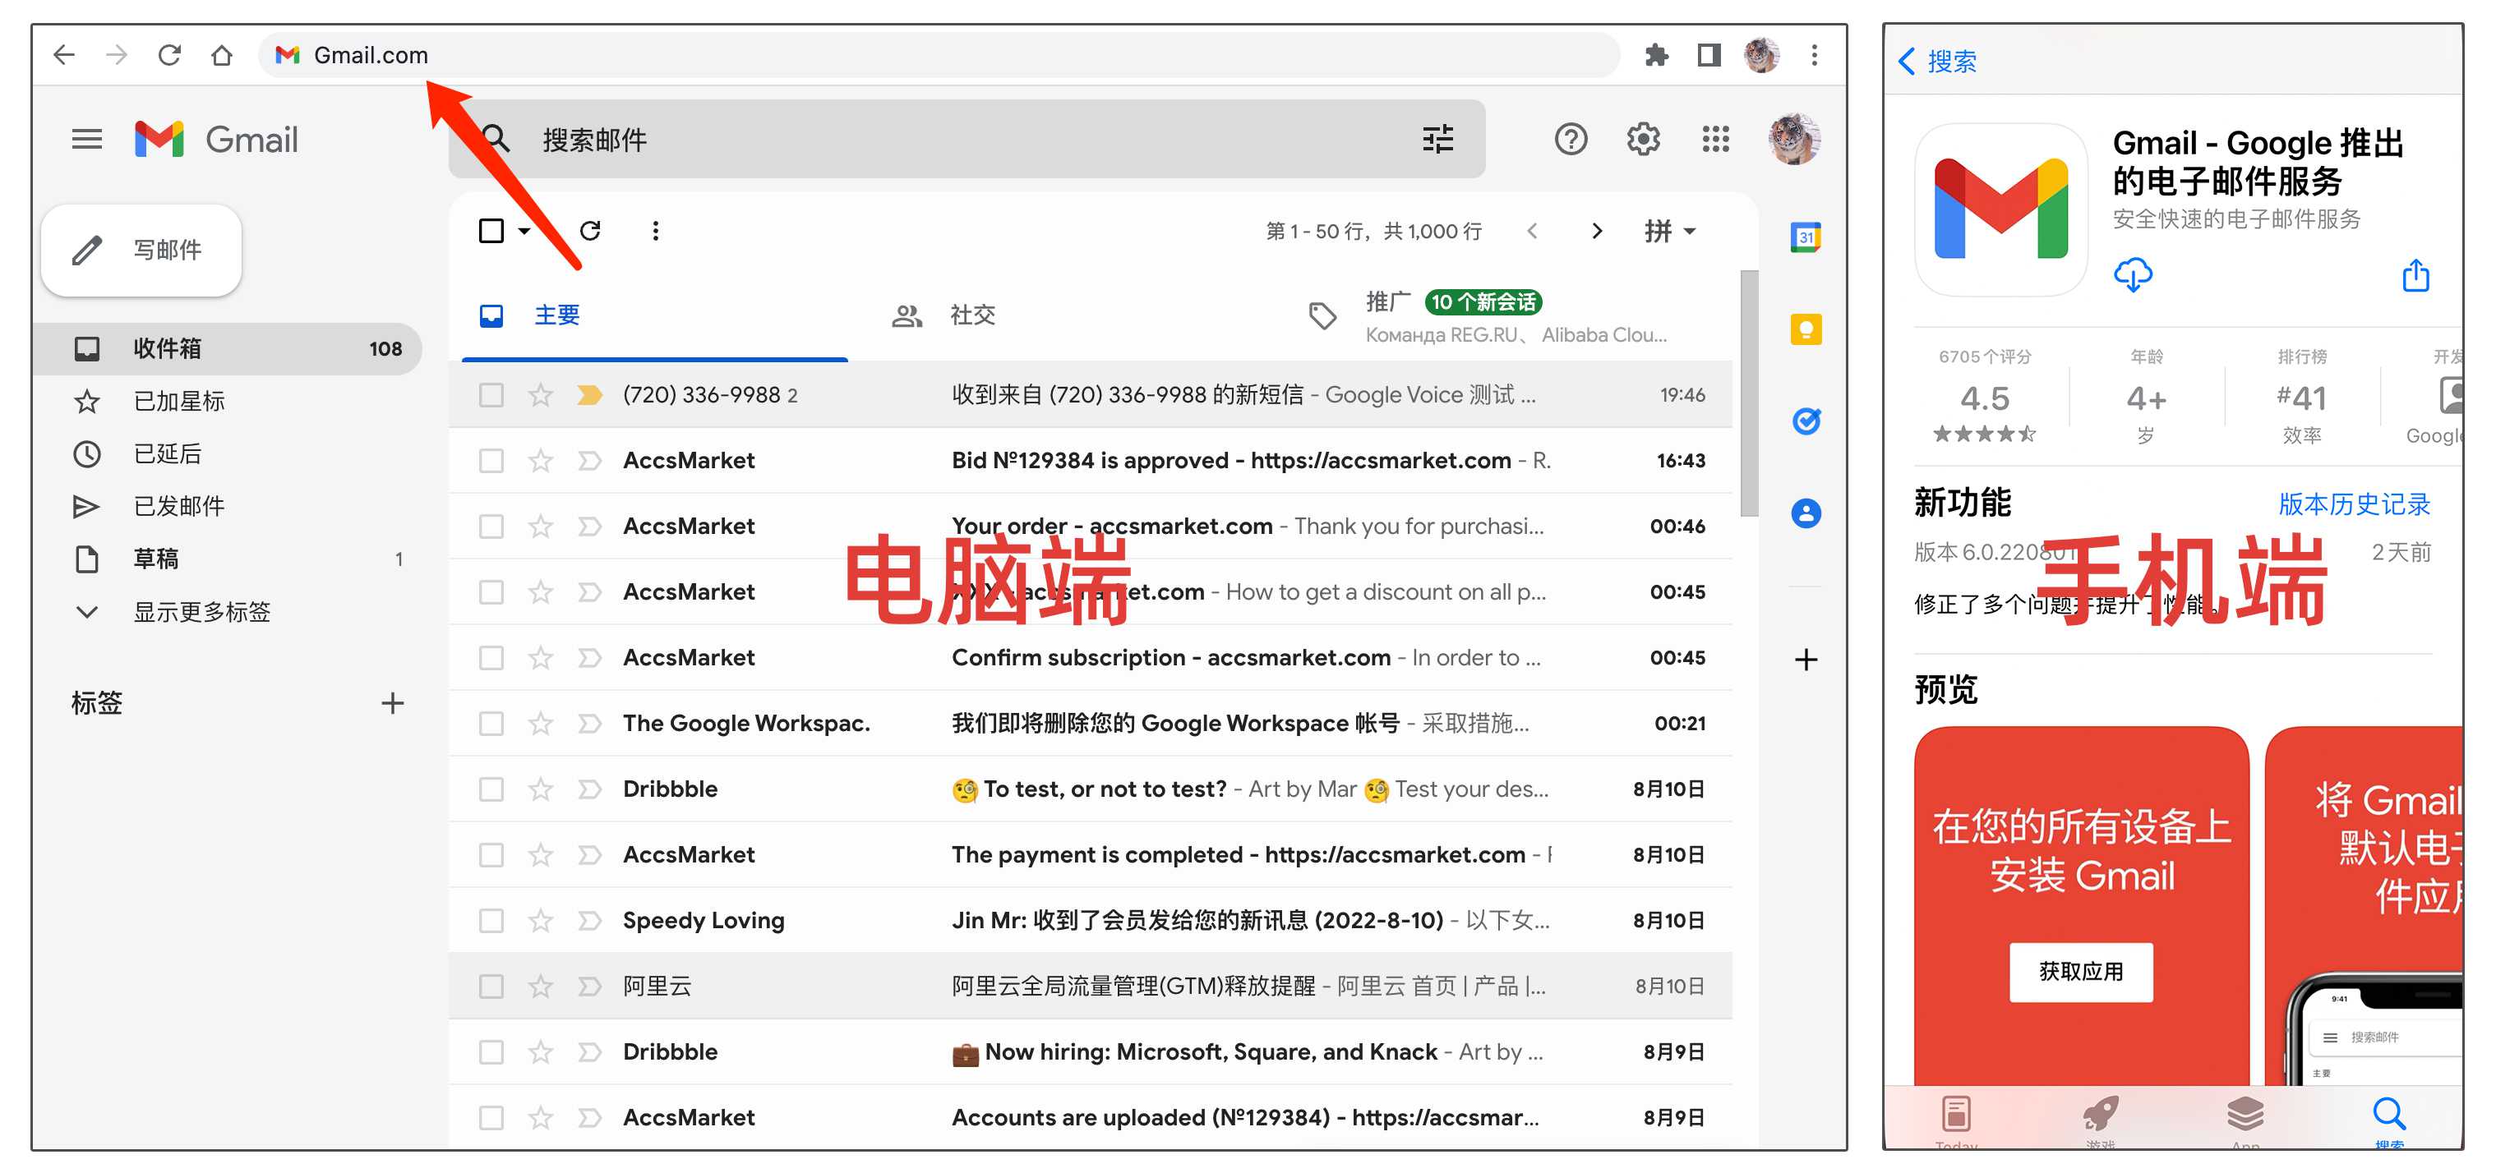Tap the download cloud icon for Gmail app

tap(2134, 275)
